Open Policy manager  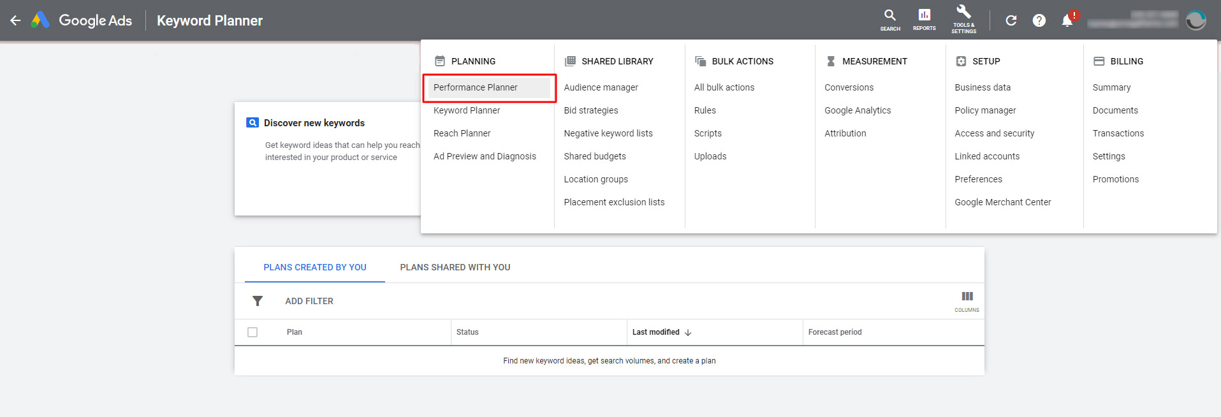coord(985,110)
